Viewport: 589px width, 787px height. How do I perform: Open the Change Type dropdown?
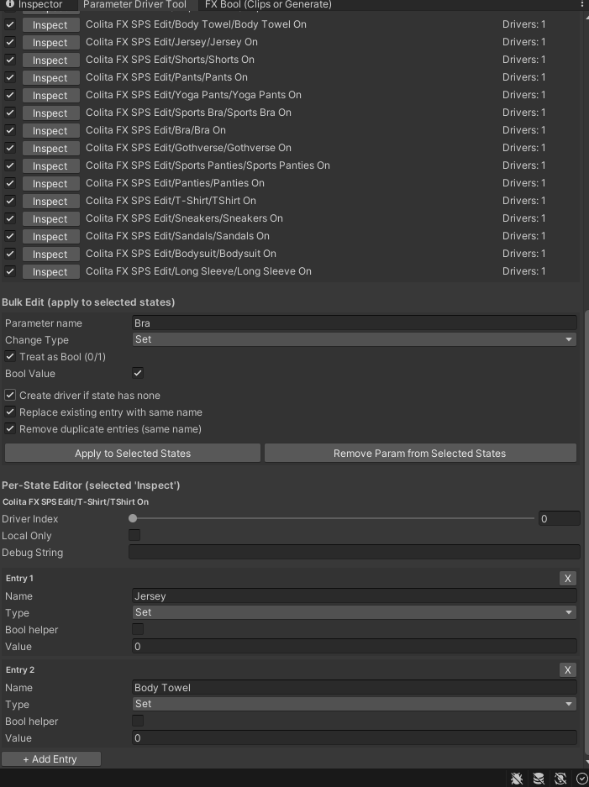click(354, 339)
